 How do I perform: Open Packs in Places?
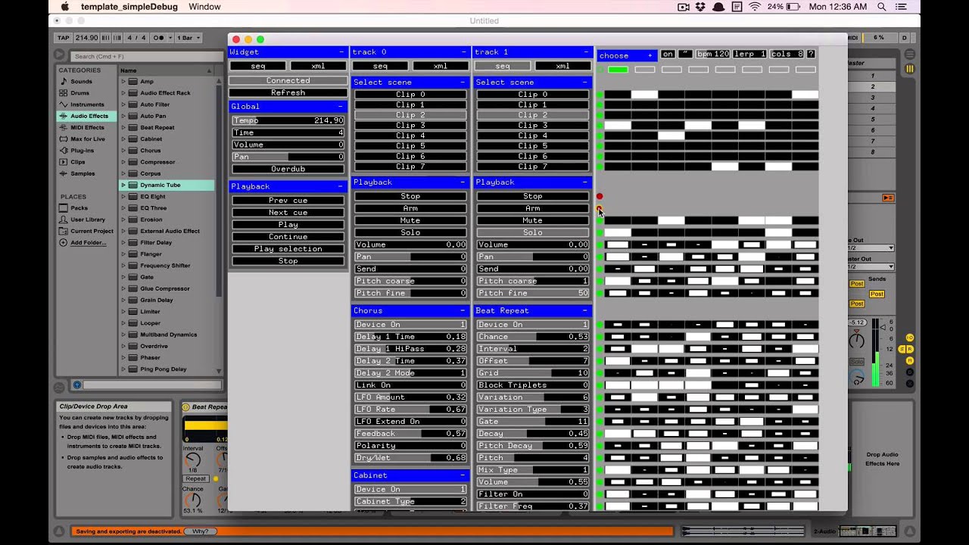(79, 208)
